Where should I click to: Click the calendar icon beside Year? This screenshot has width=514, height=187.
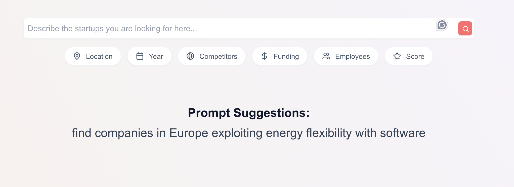[140, 56]
